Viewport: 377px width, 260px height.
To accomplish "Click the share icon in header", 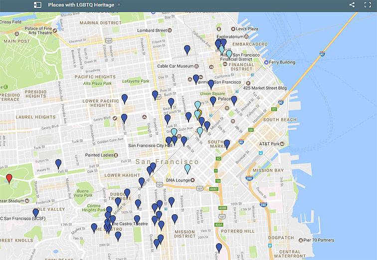I will click(352, 5).
